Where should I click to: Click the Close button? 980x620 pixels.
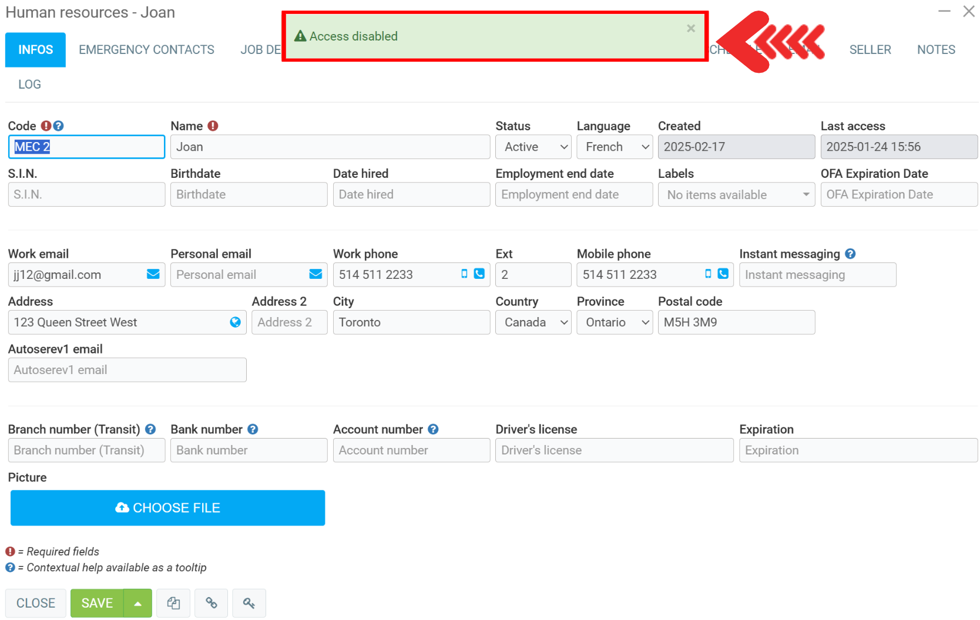point(36,603)
